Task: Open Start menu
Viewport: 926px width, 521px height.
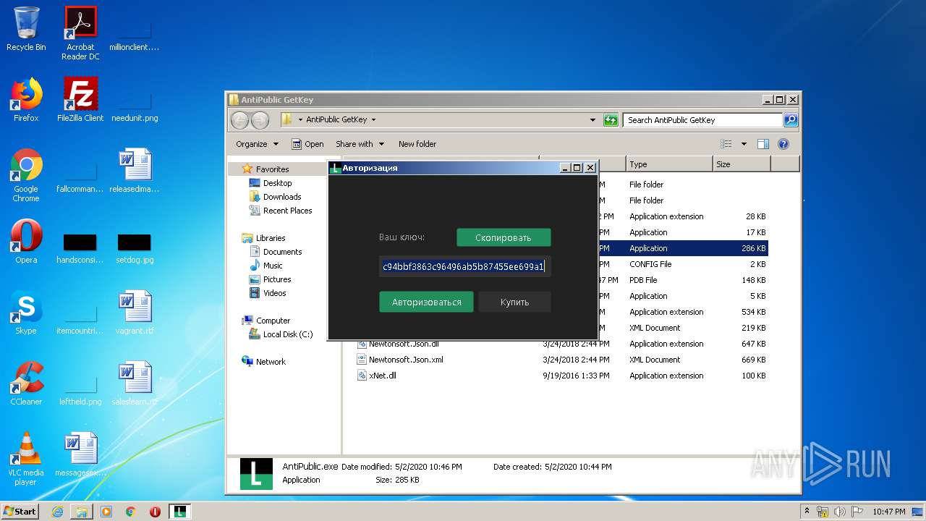Action: click(20, 512)
